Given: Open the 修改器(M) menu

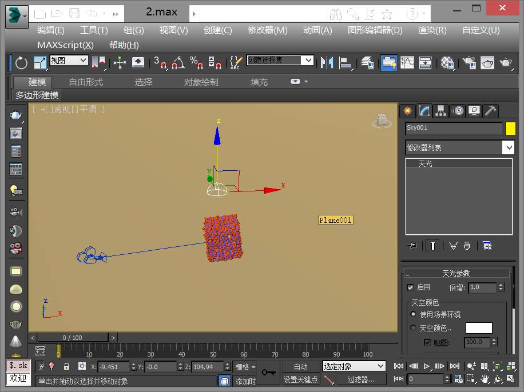Looking at the screenshot, I should coord(267,30).
